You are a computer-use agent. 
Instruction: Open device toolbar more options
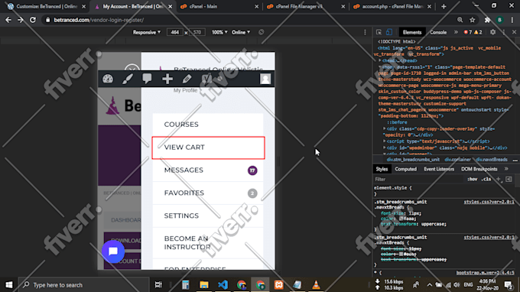(x=365, y=32)
